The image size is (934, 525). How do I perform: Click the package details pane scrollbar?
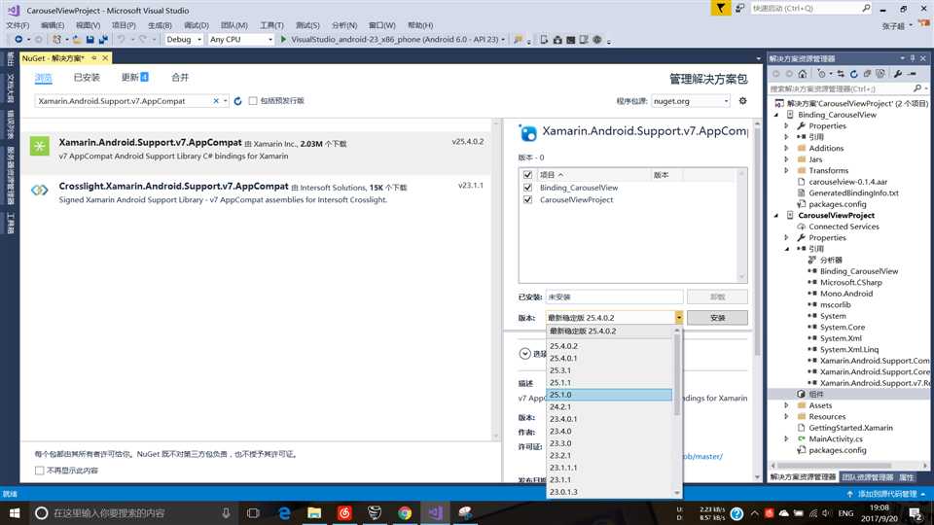[x=757, y=241]
